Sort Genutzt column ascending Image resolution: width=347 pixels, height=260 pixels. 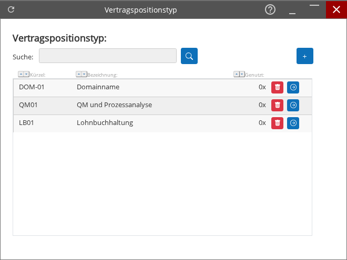coord(236,75)
